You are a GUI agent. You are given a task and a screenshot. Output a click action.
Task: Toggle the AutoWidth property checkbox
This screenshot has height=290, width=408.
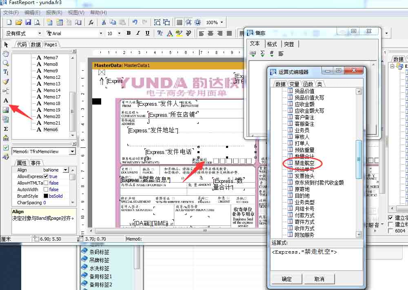click(46, 190)
